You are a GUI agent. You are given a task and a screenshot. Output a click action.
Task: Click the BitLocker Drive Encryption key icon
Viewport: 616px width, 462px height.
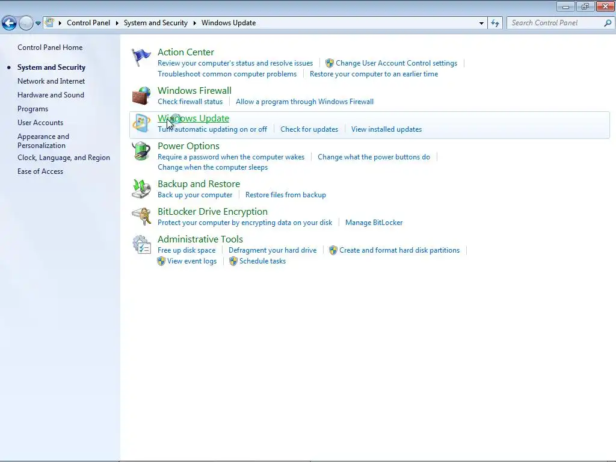coord(141,217)
